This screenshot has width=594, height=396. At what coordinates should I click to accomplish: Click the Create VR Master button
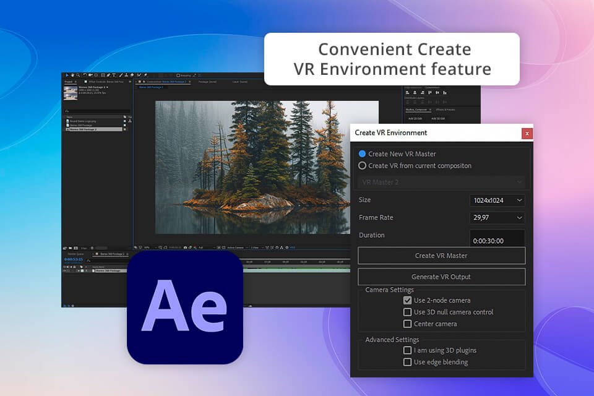coord(441,256)
